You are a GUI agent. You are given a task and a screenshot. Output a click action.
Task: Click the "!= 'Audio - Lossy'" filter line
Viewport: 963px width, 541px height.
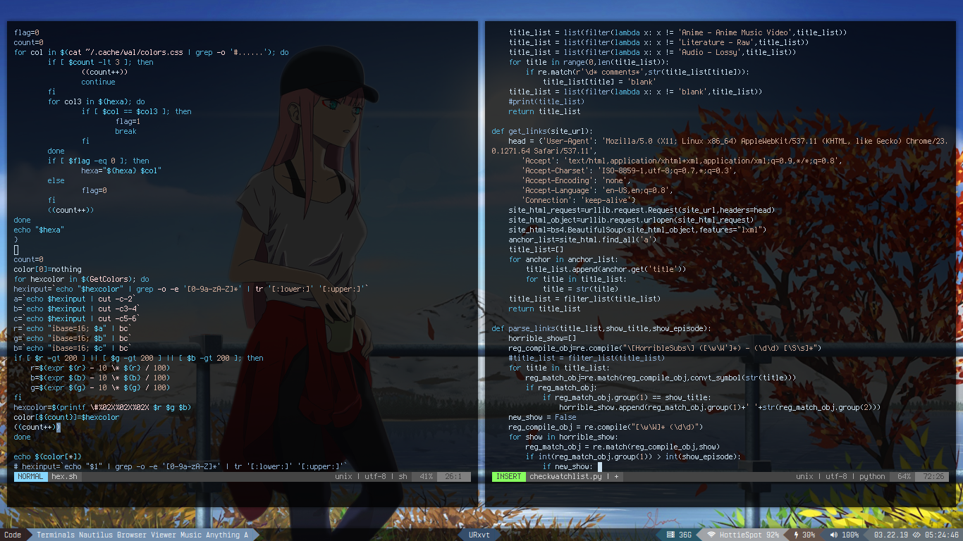click(x=652, y=52)
